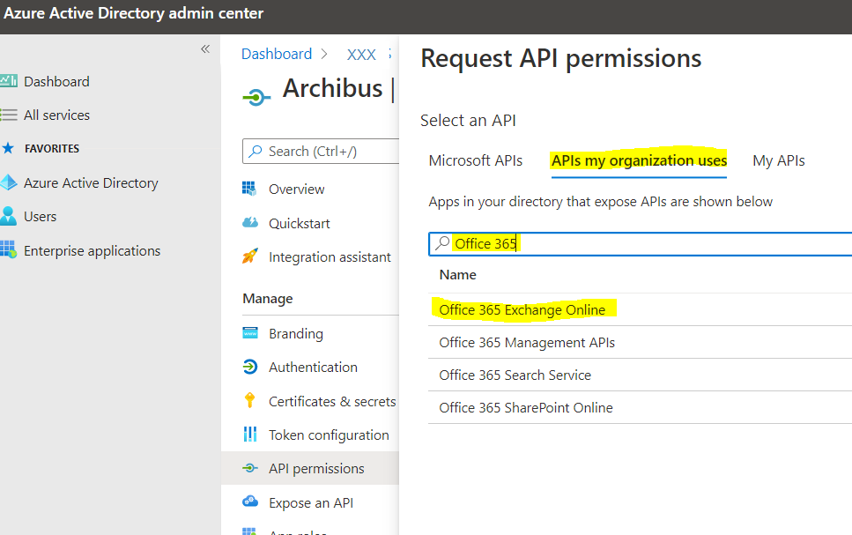The height and width of the screenshot is (535, 852).
Task: Open Token configuration via its columns icon
Action: point(251,435)
